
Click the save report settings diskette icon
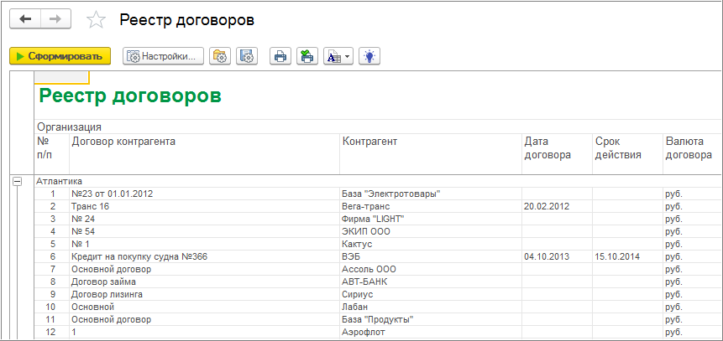[x=246, y=56]
